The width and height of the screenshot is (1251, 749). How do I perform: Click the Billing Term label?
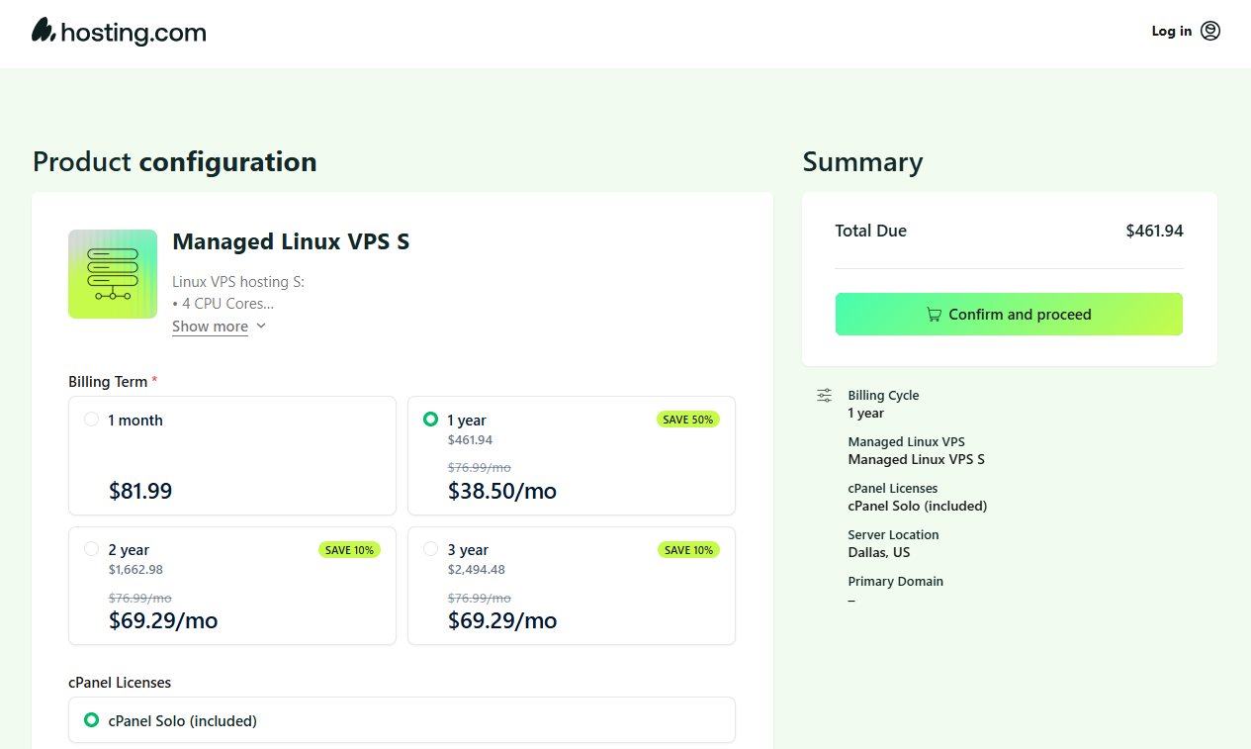click(108, 382)
